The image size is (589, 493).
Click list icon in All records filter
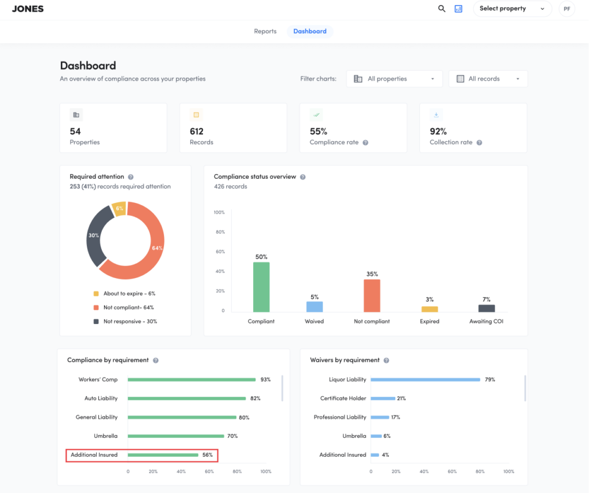(460, 79)
